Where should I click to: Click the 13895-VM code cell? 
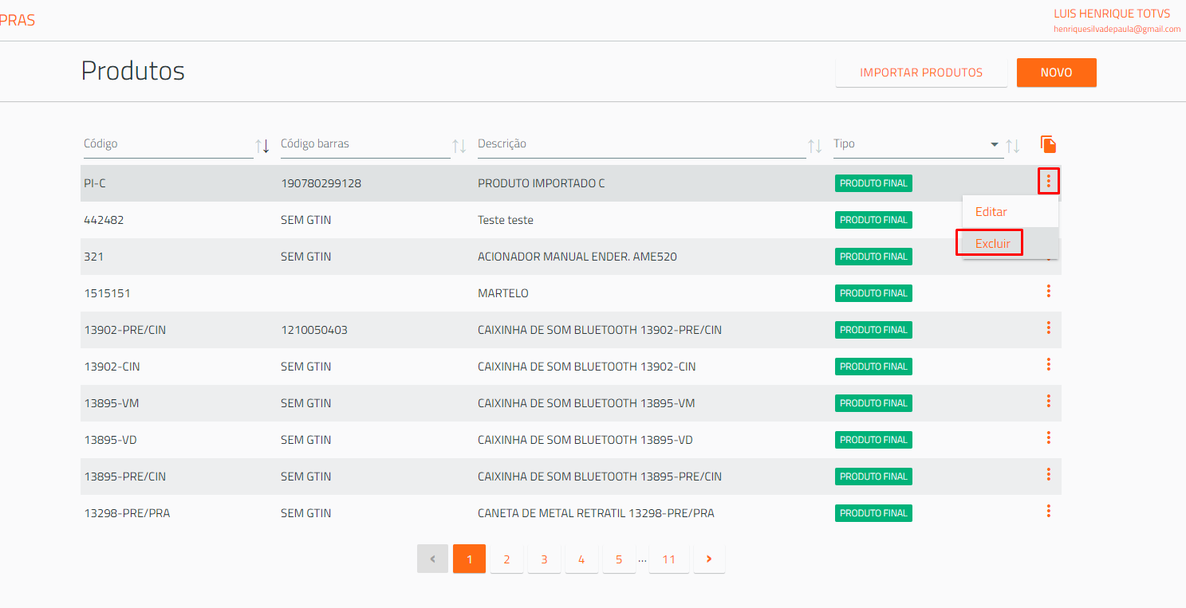click(112, 403)
